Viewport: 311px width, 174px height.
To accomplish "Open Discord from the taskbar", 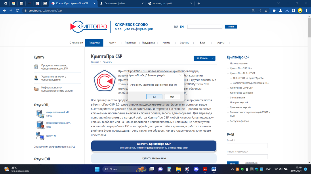I will [196, 169].
